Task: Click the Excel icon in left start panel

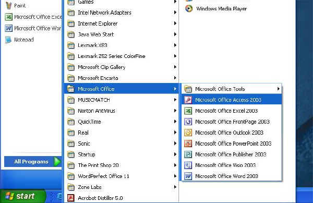Action: coord(8,17)
